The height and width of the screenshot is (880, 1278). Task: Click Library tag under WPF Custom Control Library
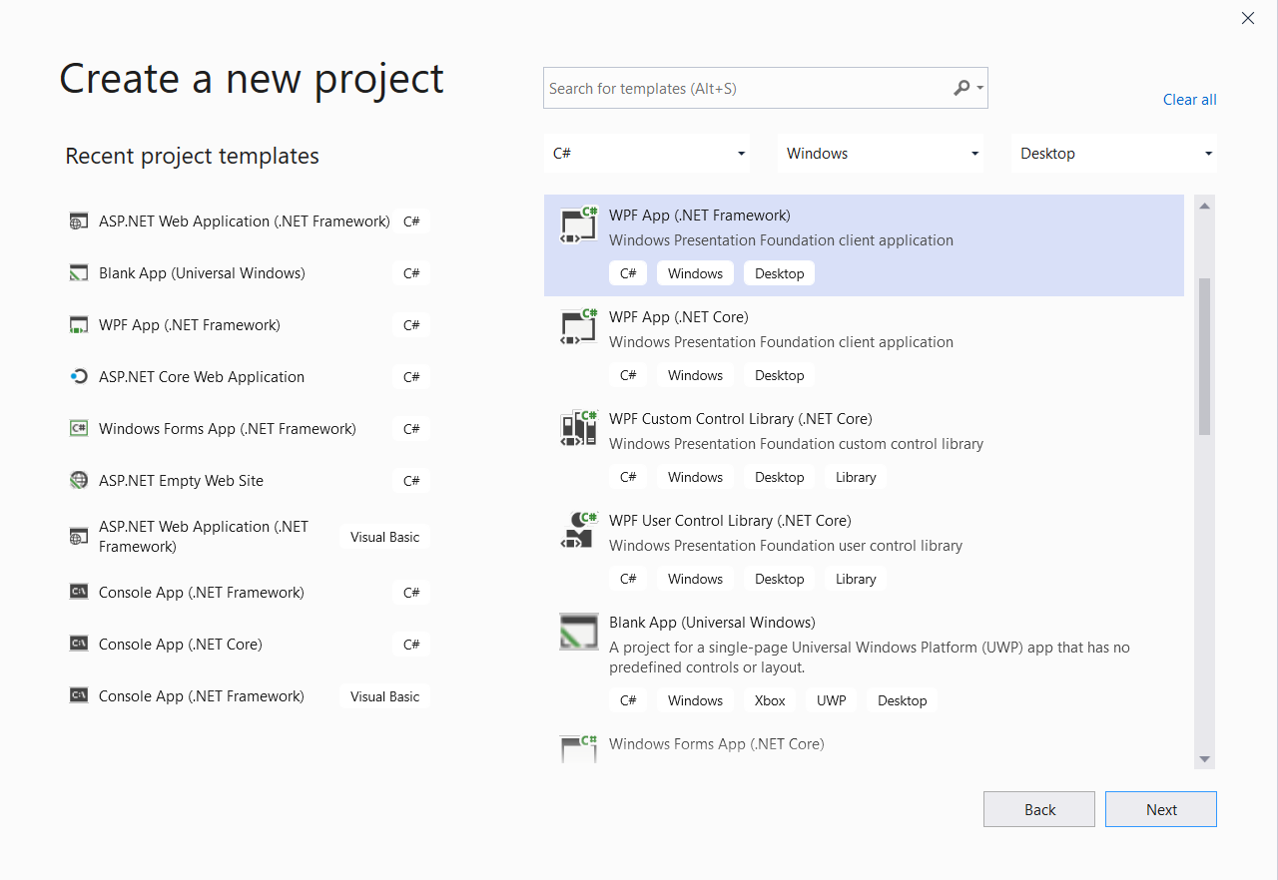click(856, 477)
